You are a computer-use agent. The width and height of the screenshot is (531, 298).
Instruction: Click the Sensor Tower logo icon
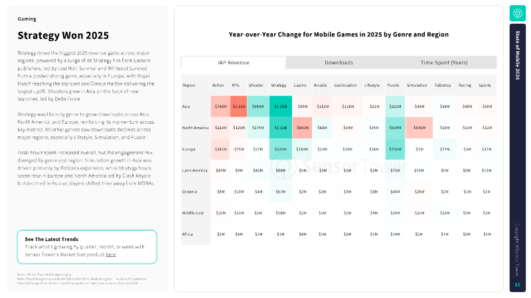[x=518, y=14]
